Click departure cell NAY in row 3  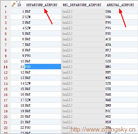43,22
